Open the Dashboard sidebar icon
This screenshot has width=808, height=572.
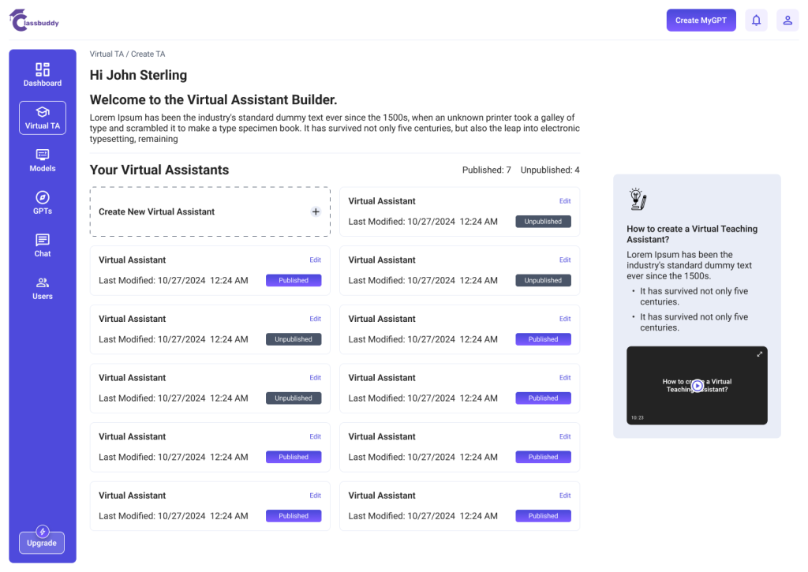43,70
